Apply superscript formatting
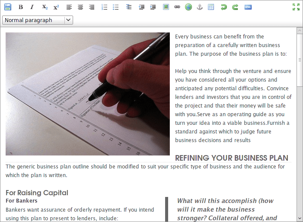This screenshot has height=222, width=303. (56, 7)
